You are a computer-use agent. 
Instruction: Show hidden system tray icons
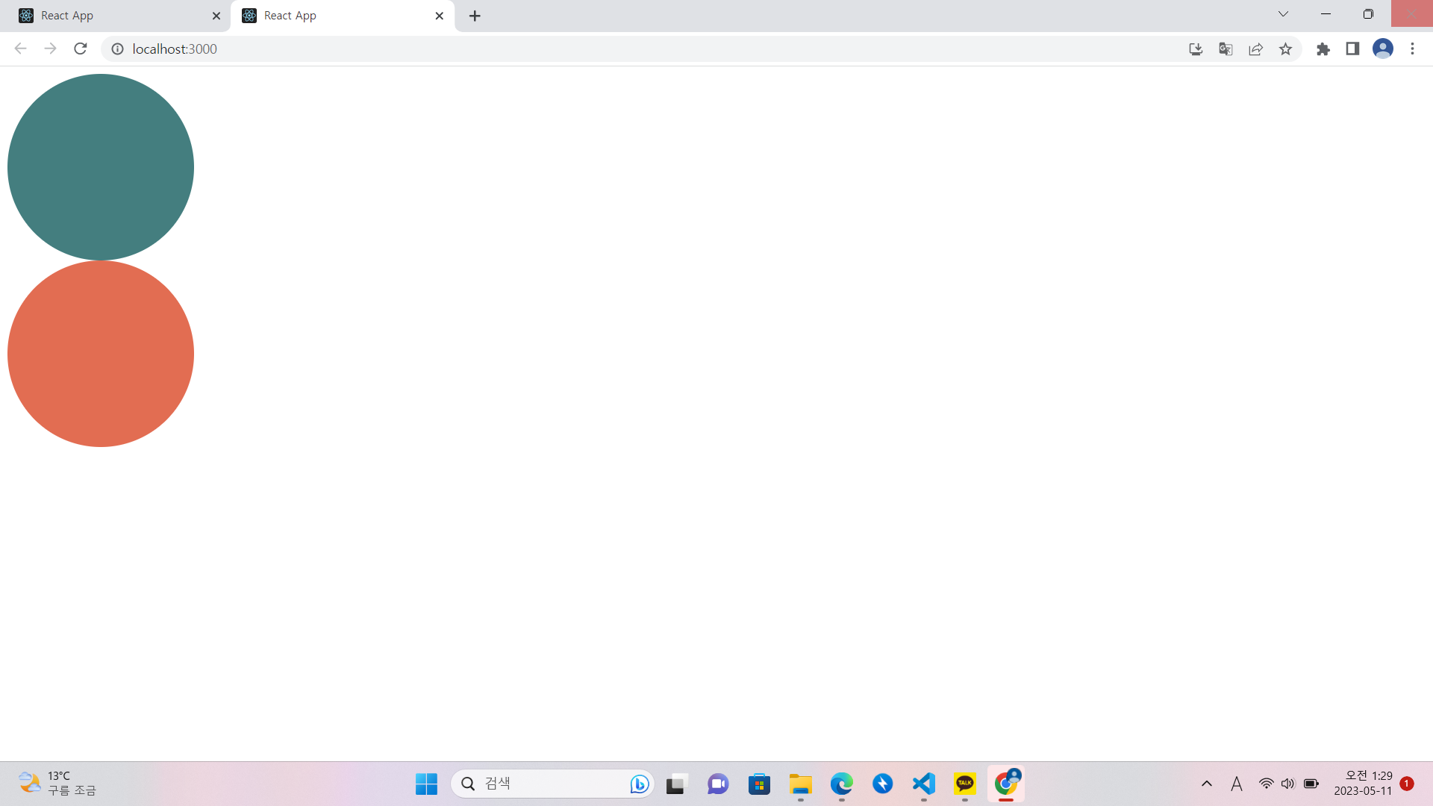pos(1207,784)
